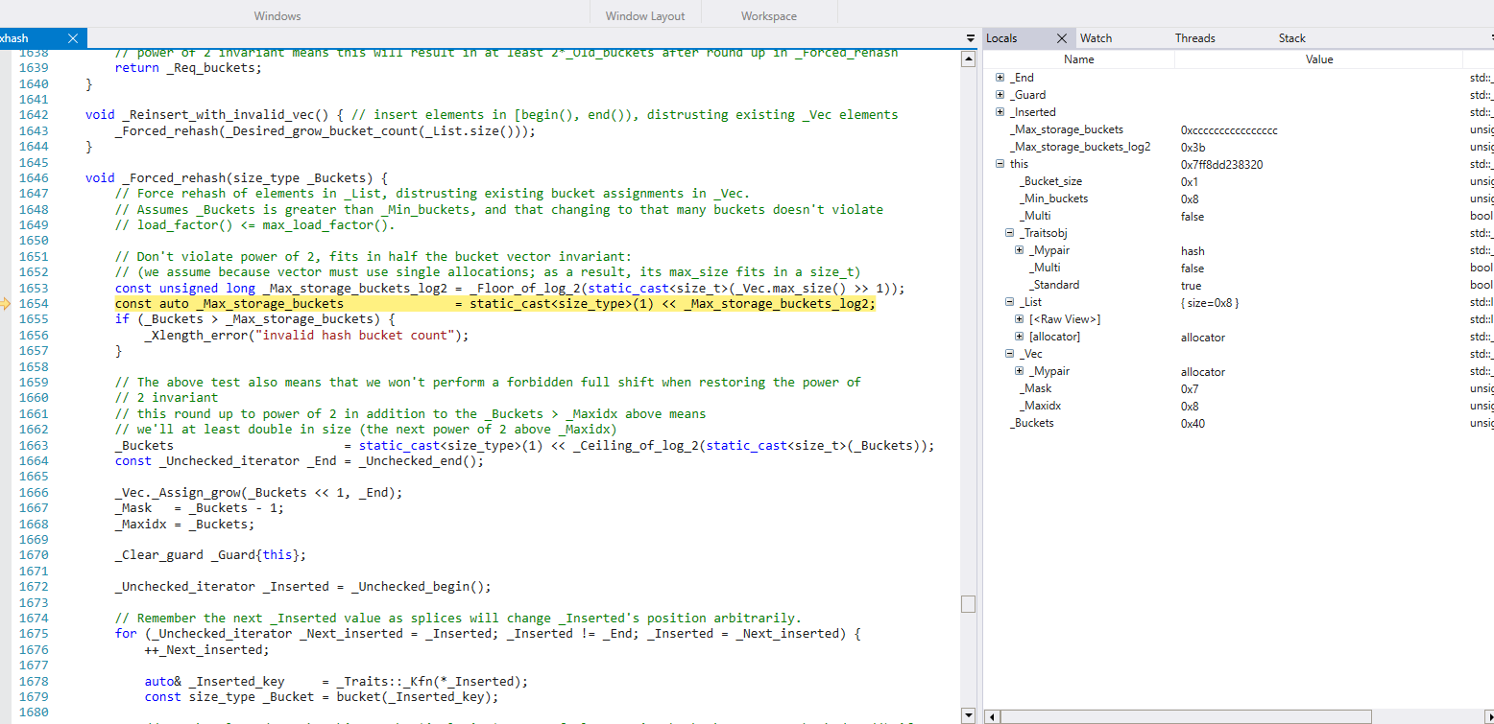This screenshot has width=1494, height=724.
Task: Open the editor window selector chevron
Action: click(x=969, y=37)
